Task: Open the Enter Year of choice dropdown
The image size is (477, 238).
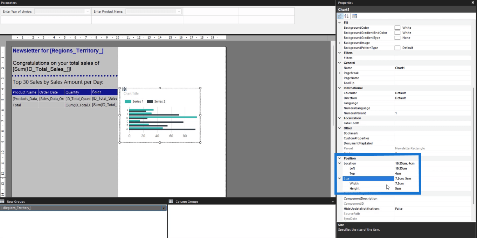Action: pos(87,12)
